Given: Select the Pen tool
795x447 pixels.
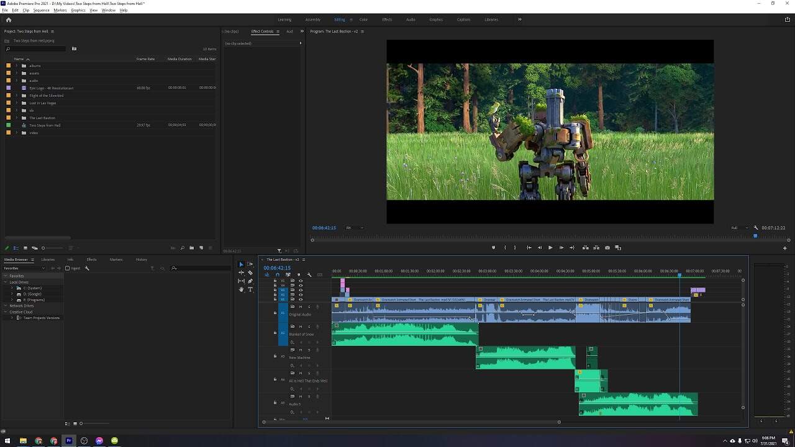Looking at the screenshot, I should pos(250,281).
